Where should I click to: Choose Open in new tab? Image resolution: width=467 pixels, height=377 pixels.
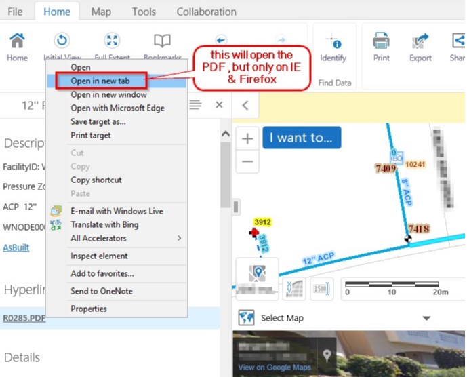click(x=117, y=81)
